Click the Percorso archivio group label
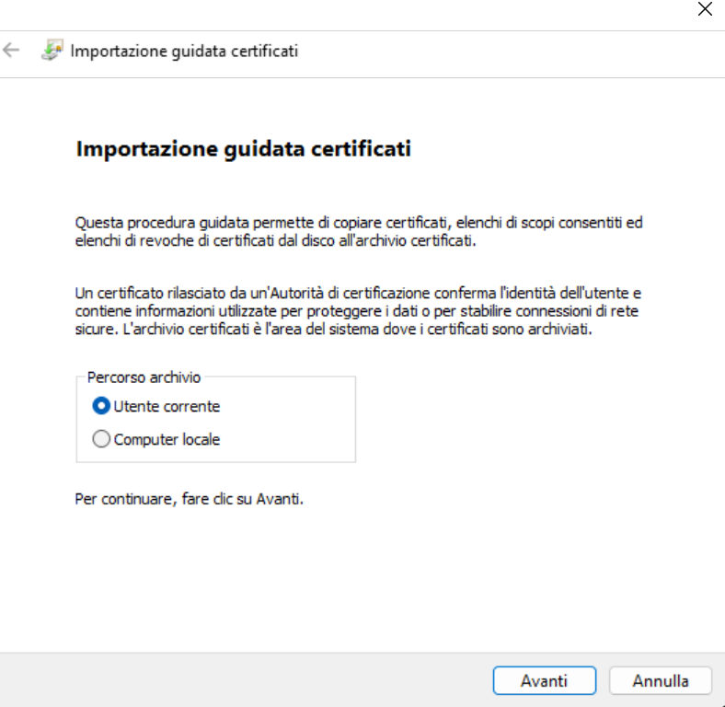Viewport: 725px width, 707px height. point(144,377)
